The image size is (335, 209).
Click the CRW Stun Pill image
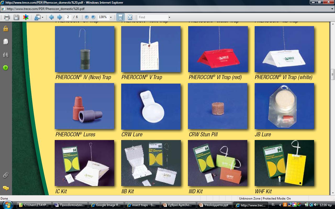218,106
